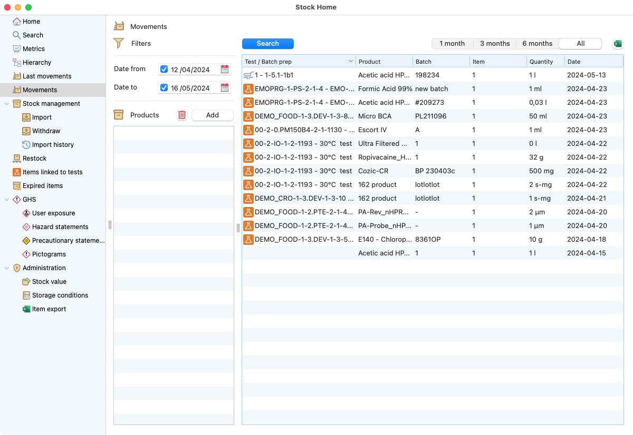Open calendar picker for Date from
This screenshot has width=633, height=435.
pyautogui.click(x=225, y=69)
